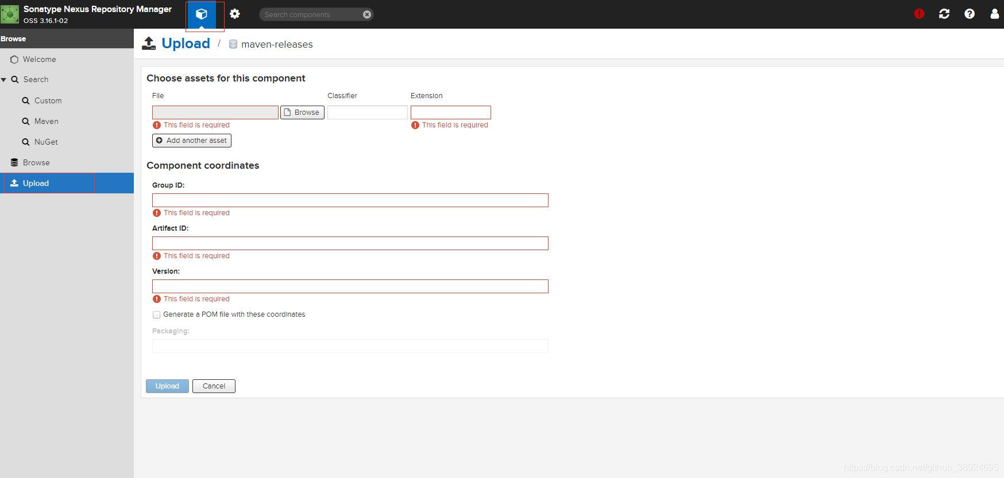Click the Component coordinates heading
The image size is (1004, 478).
point(203,165)
